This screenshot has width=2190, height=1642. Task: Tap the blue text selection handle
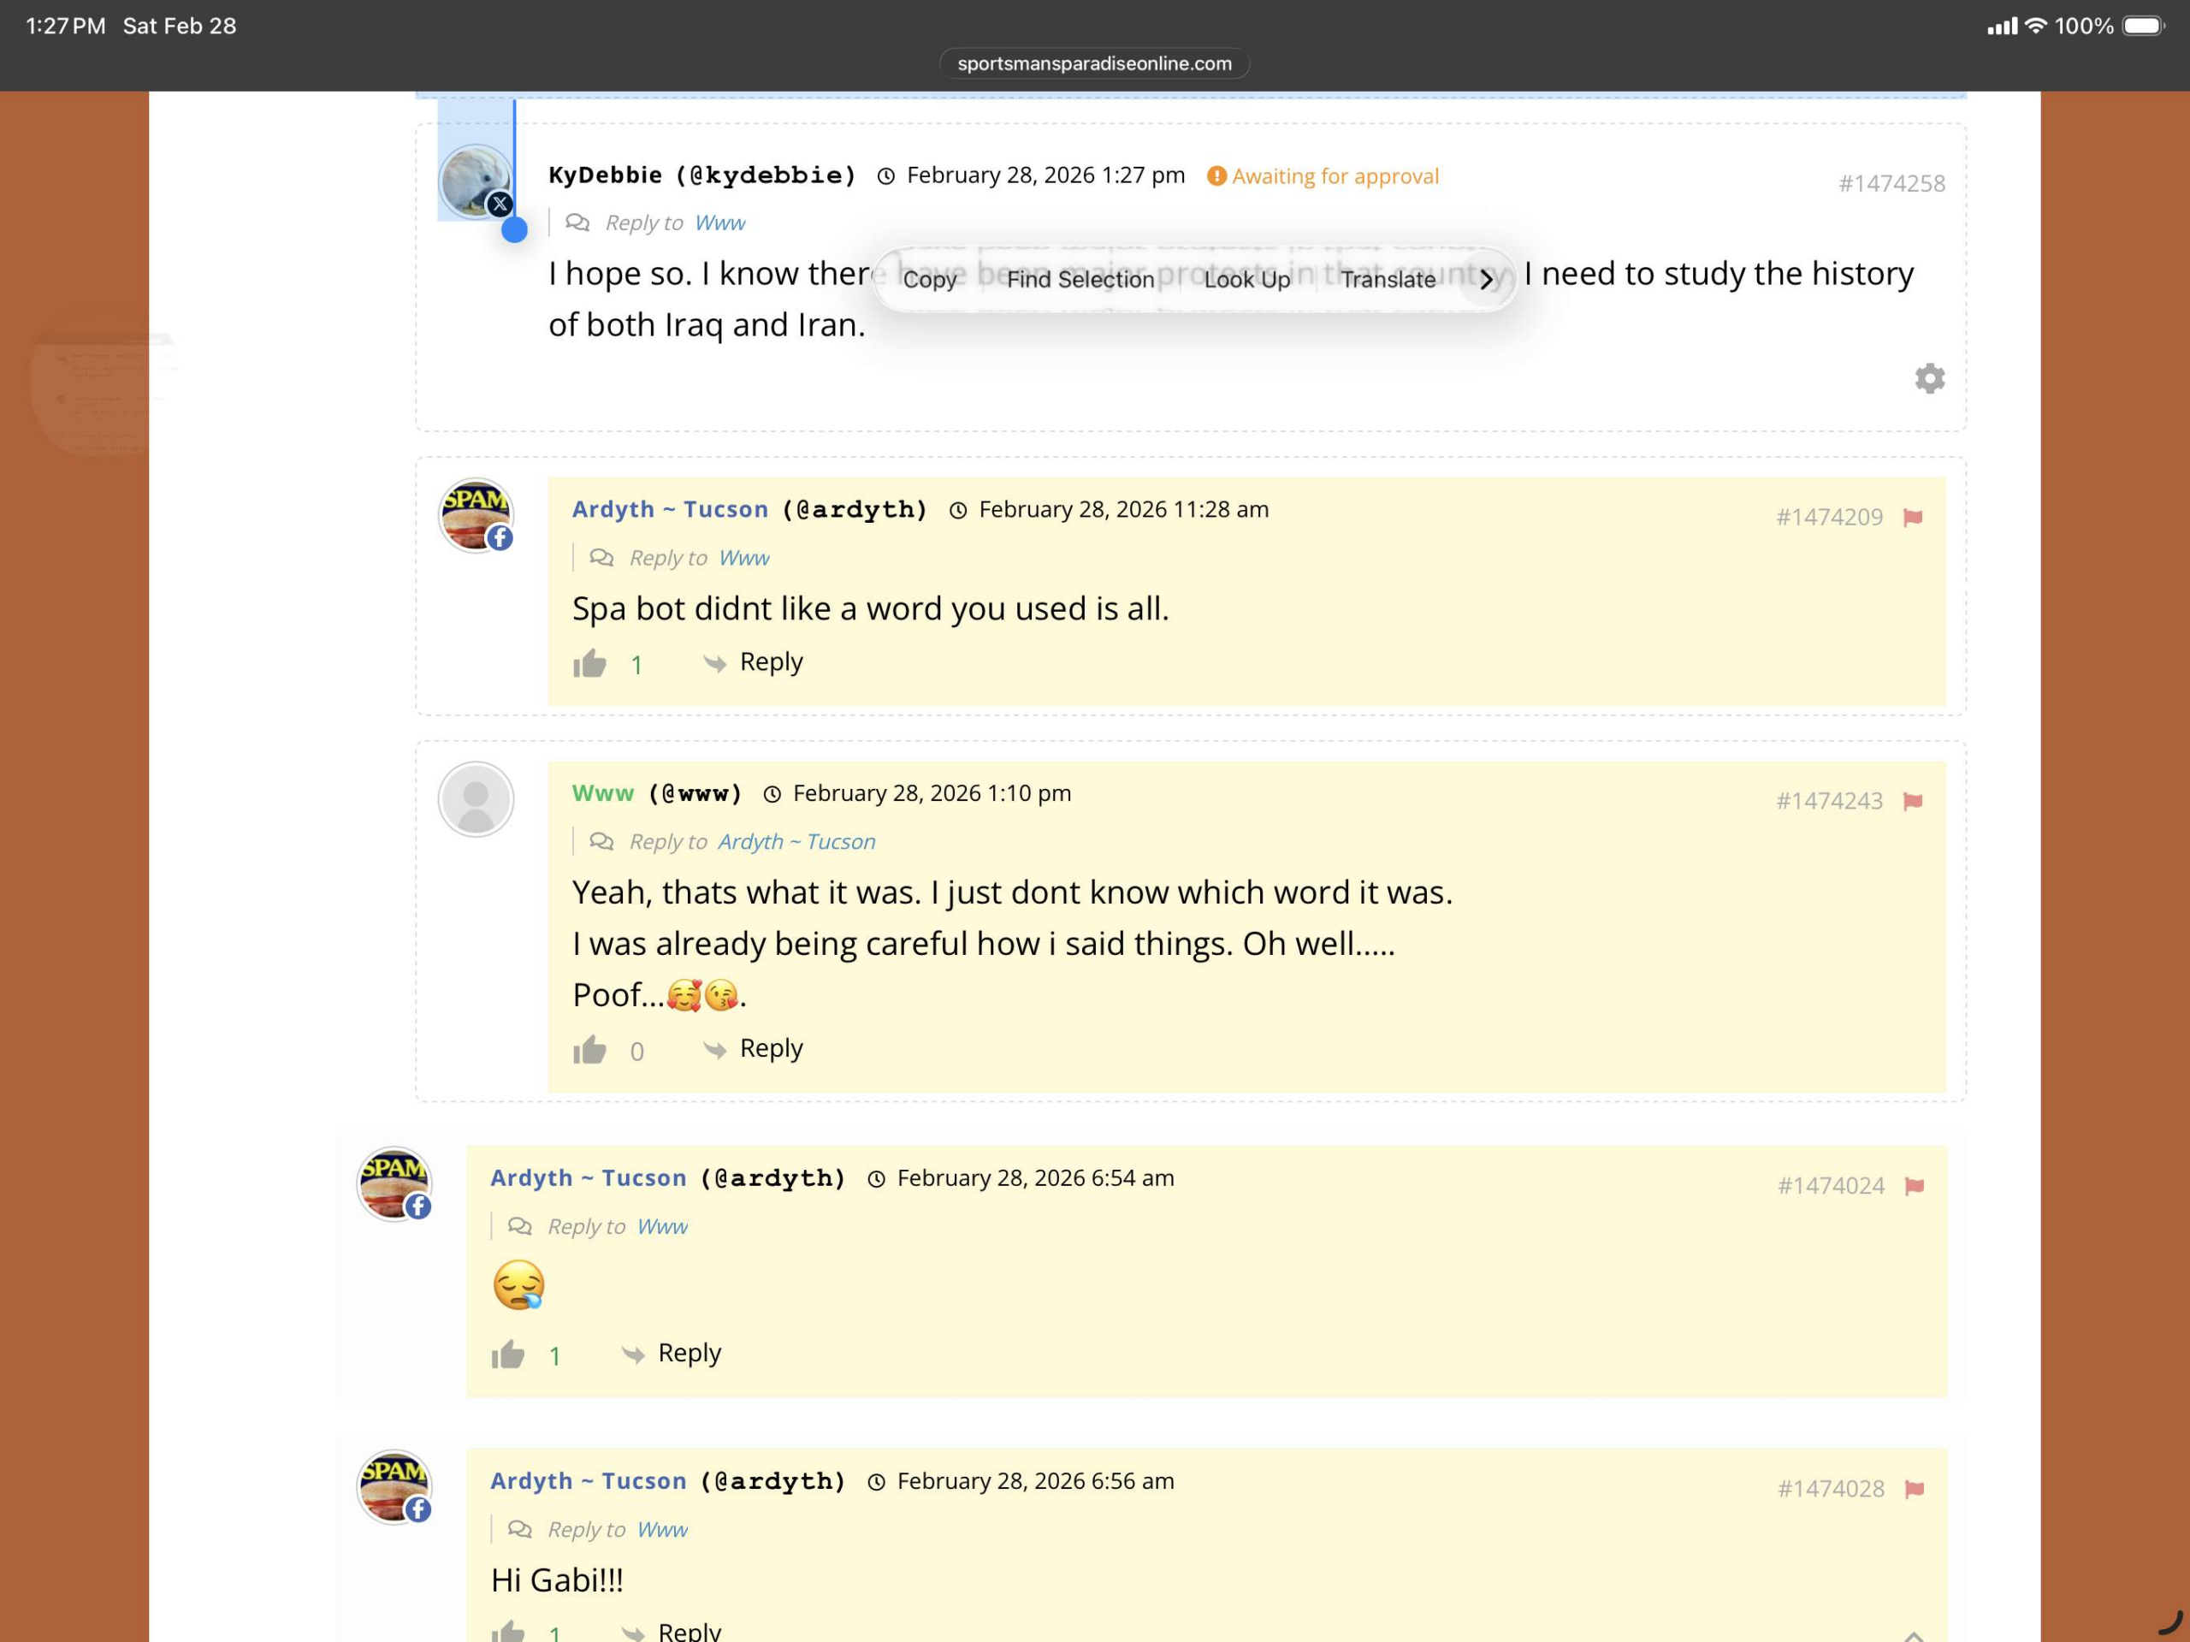pyautogui.click(x=514, y=230)
